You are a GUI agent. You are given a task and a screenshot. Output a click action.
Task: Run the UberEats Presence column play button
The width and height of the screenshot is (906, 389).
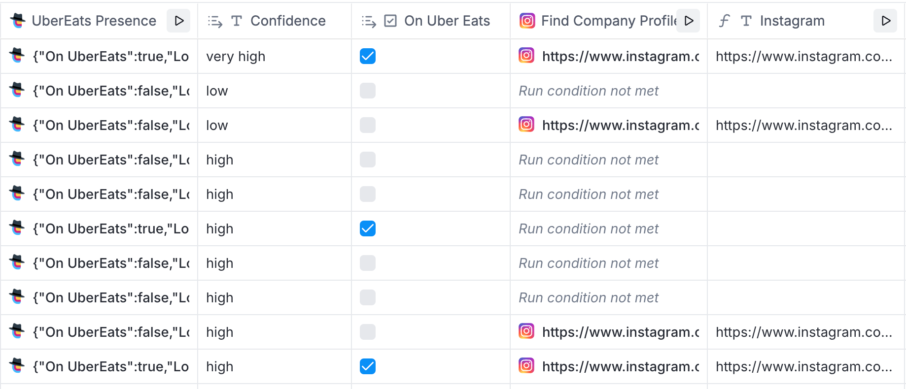pyautogui.click(x=178, y=21)
